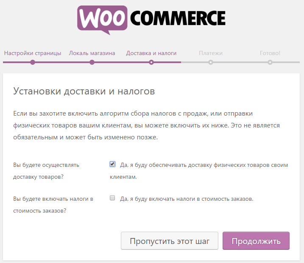
Task: Open the Готово! step label
Action: [270, 53]
